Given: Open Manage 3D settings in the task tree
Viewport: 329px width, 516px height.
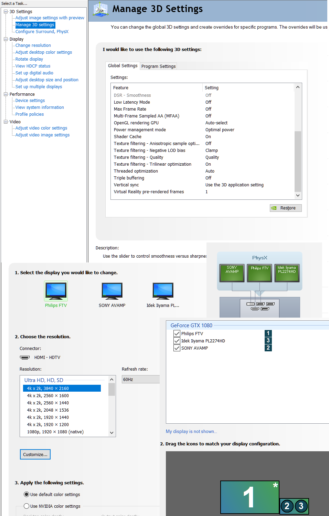Looking at the screenshot, I should click(35, 25).
